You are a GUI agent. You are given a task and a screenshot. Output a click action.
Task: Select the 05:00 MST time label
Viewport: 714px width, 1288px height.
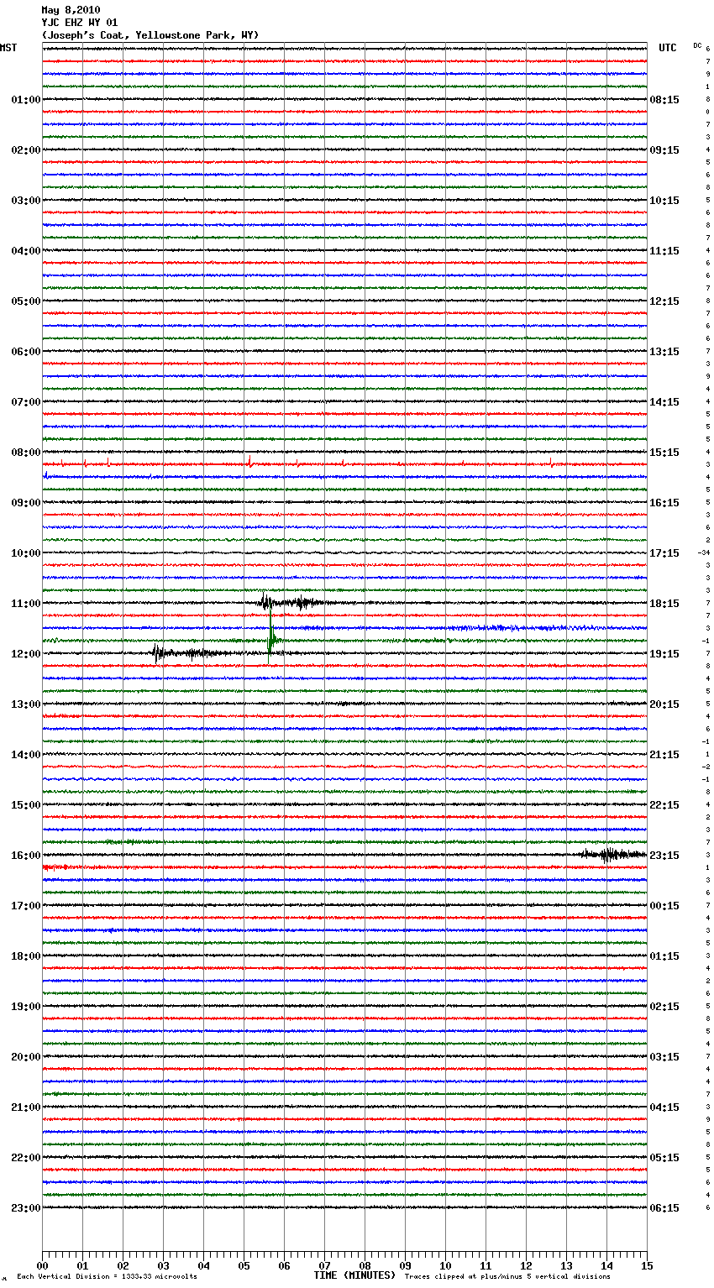(x=26, y=301)
